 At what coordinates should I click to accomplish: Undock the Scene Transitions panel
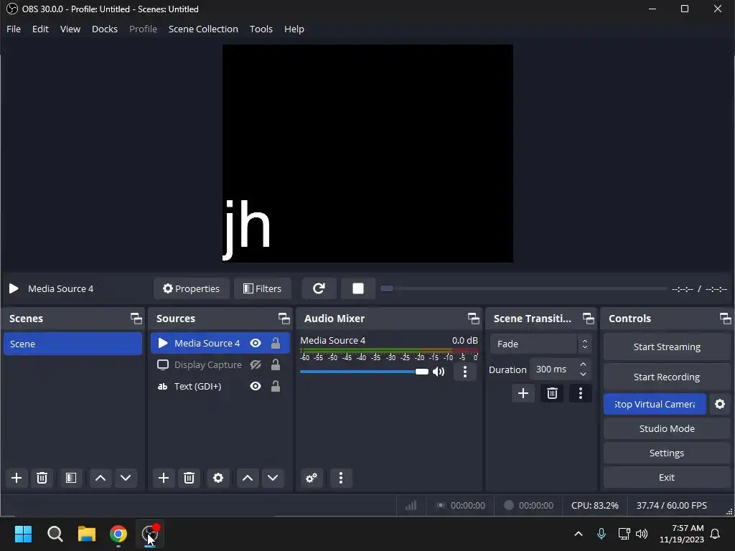coord(589,319)
